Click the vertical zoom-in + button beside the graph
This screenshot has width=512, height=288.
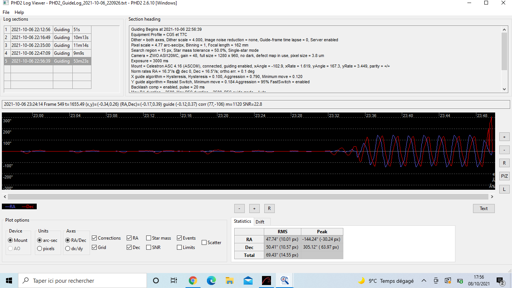coord(504,137)
